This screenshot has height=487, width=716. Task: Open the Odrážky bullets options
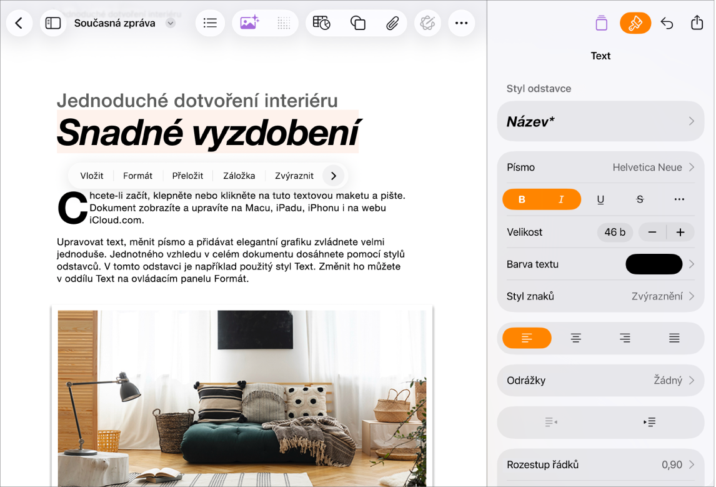coord(600,380)
